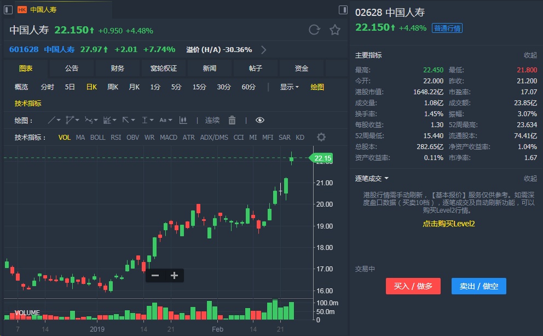The width and height of the screenshot is (543, 336).
Task: Click the 点击购买Level2 link
Action: point(448,224)
